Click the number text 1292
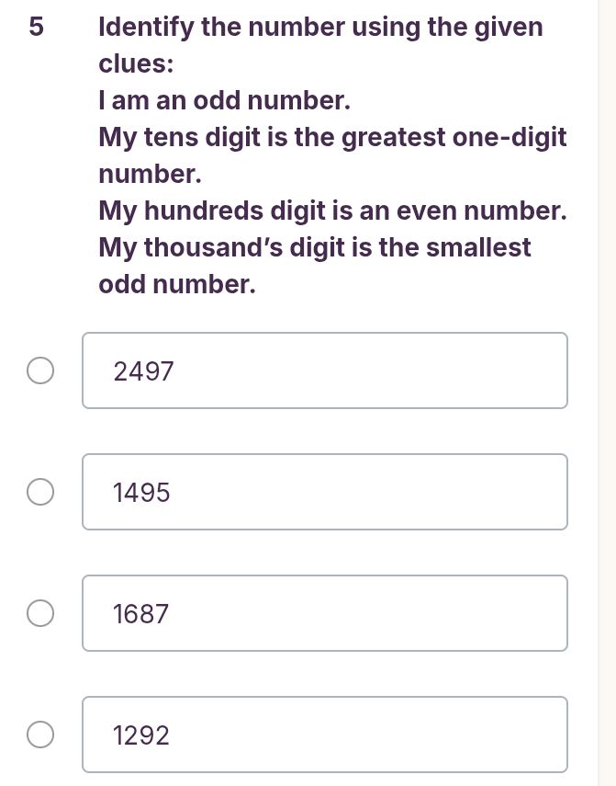 141,735
